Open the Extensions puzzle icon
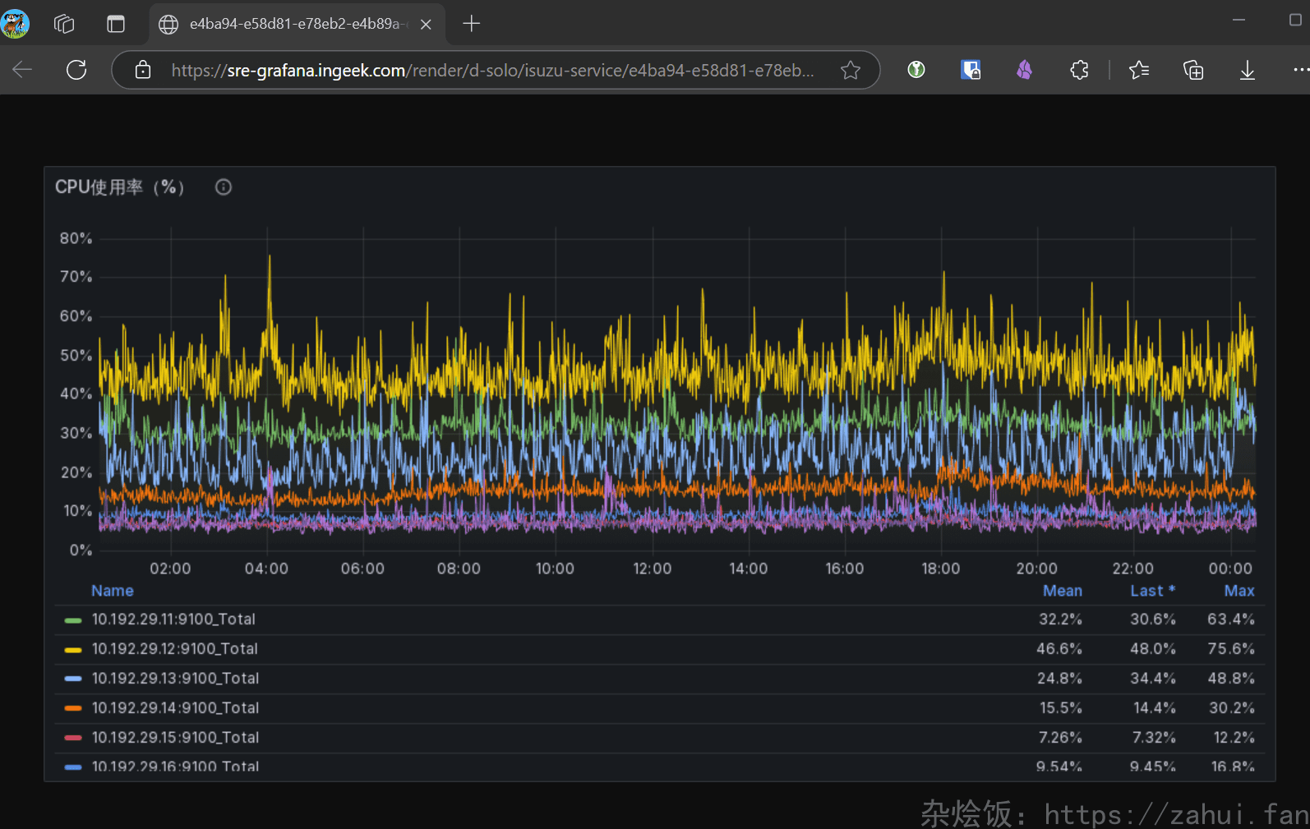 coord(1080,70)
